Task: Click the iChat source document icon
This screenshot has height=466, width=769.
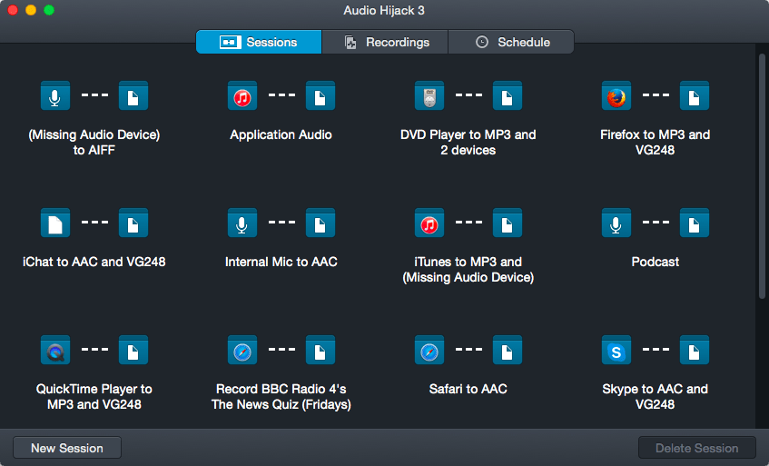Action: pyautogui.click(x=54, y=223)
